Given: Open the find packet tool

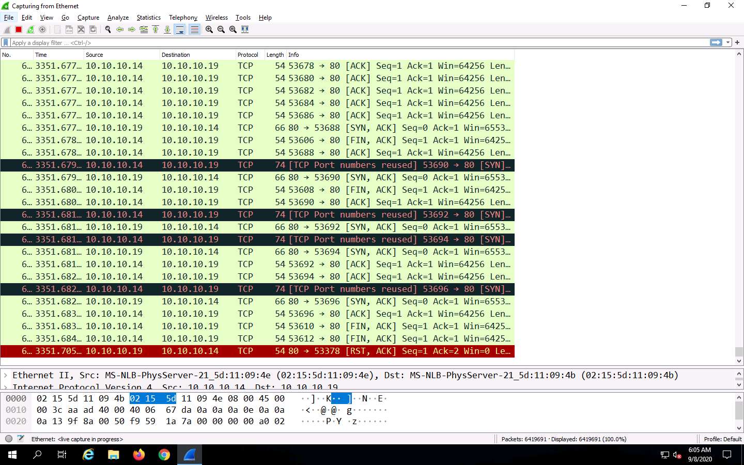Looking at the screenshot, I should [x=107, y=29].
